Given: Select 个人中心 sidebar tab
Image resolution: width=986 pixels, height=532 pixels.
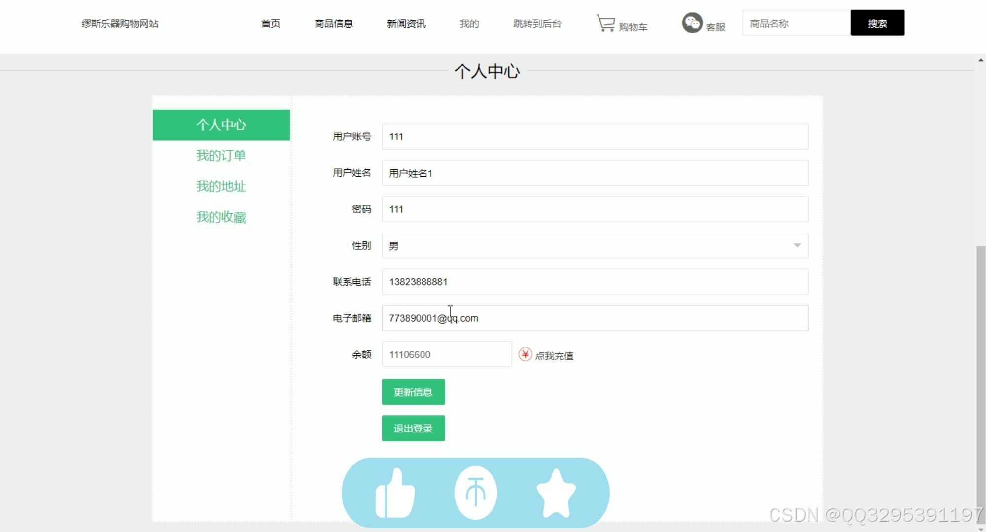Looking at the screenshot, I should 221,125.
